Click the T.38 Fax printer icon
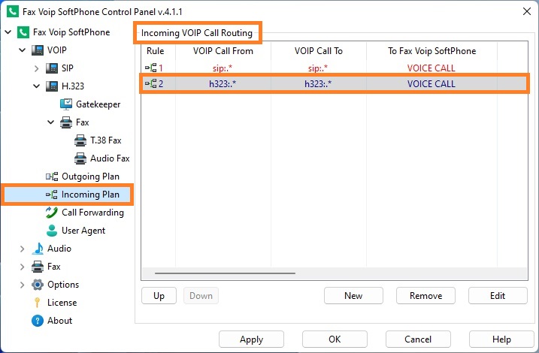This screenshot has height=353, width=539. [80, 140]
